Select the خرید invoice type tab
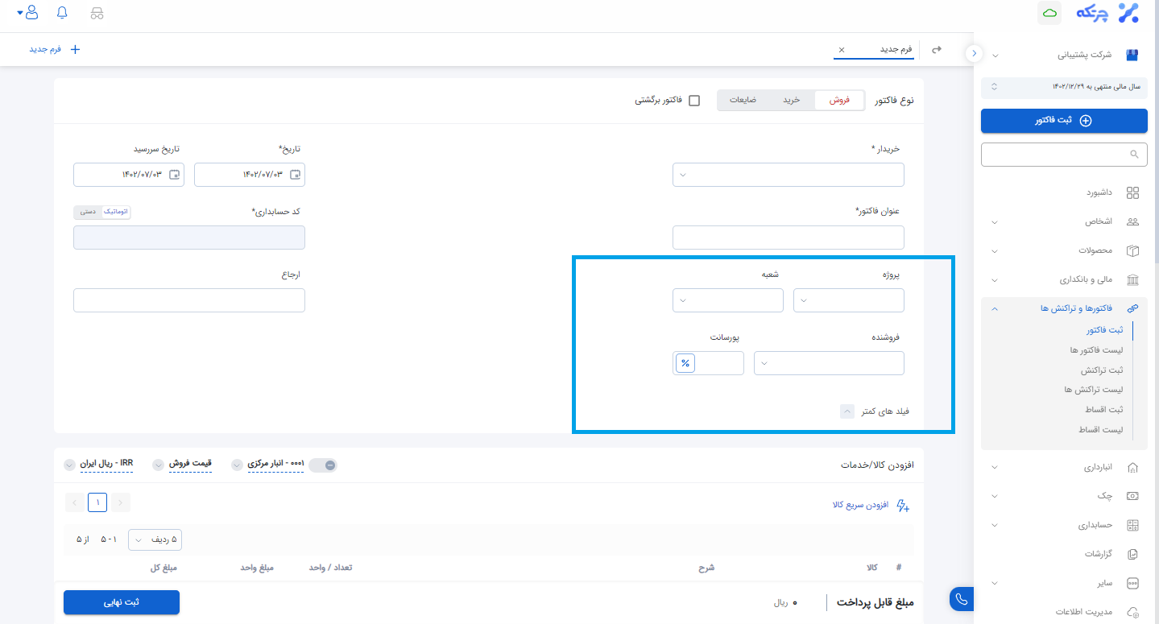The height and width of the screenshot is (624, 1159). coord(791,101)
